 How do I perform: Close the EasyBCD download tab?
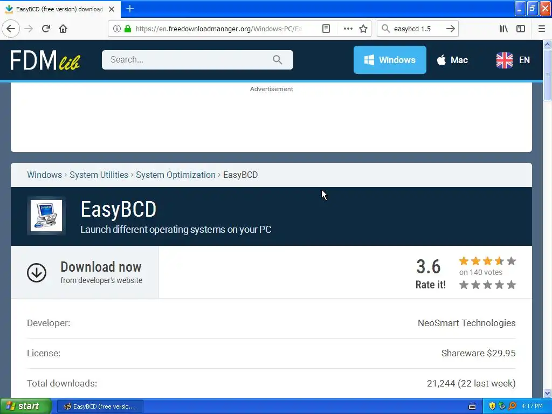pos(112,9)
